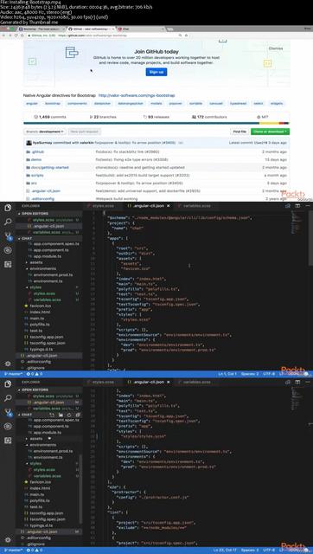Click the GitHub repository language color bar
The width and height of the screenshot is (313, 554).
pyautogui.click(x=156, y=123)
